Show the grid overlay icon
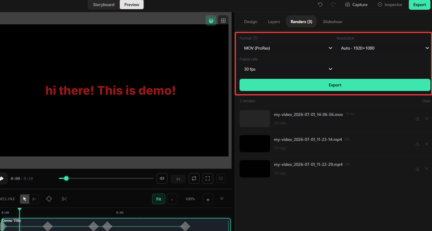The height and width of the screenshot is (231, 432). coord(223,21)
